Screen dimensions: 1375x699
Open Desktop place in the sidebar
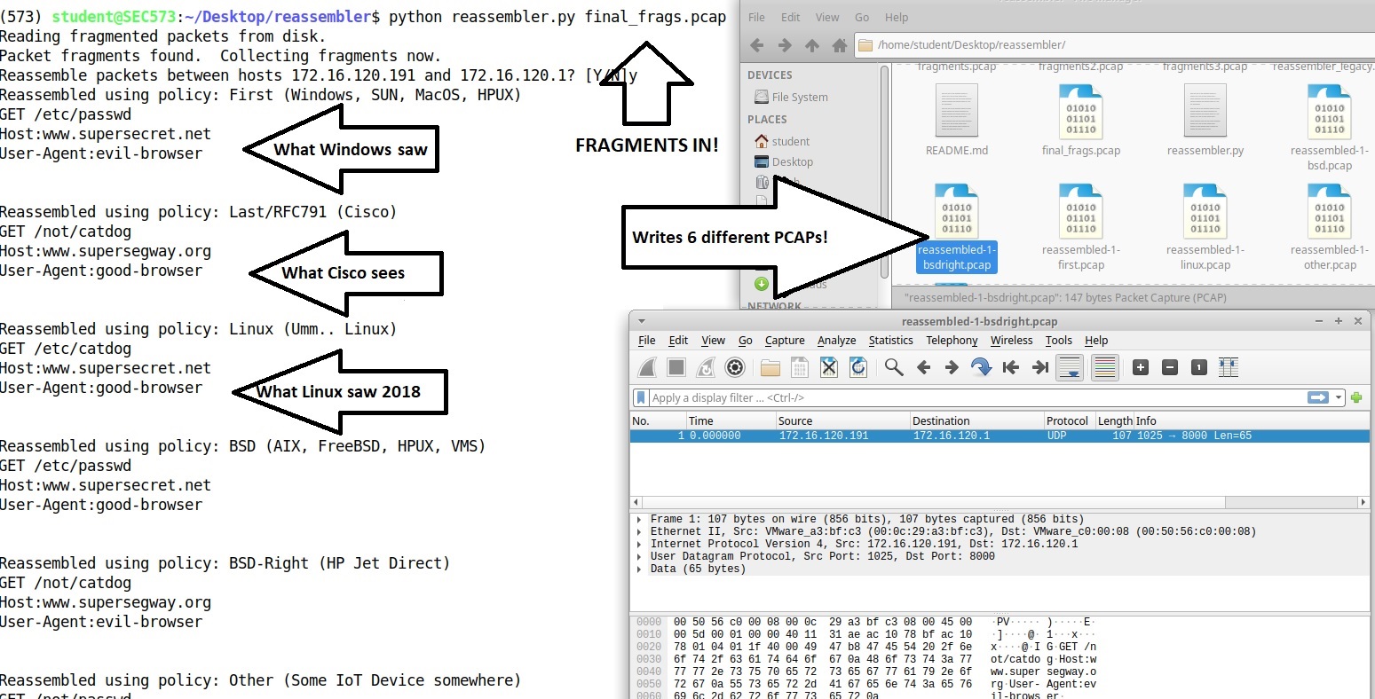(784, 161)
